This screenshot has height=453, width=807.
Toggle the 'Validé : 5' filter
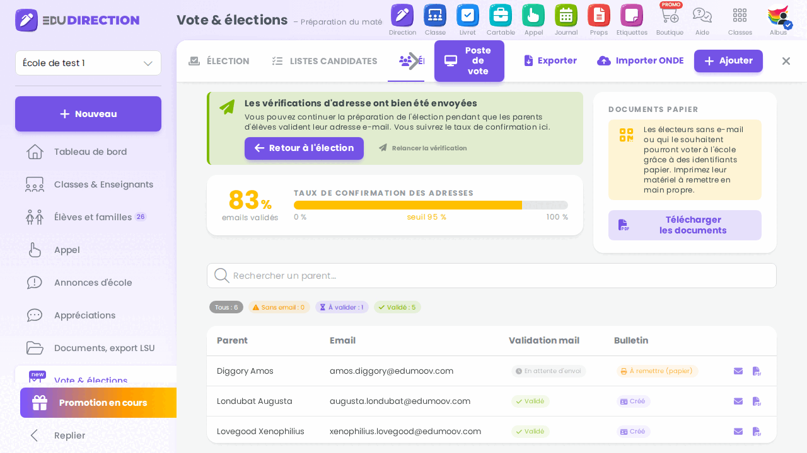397,307
